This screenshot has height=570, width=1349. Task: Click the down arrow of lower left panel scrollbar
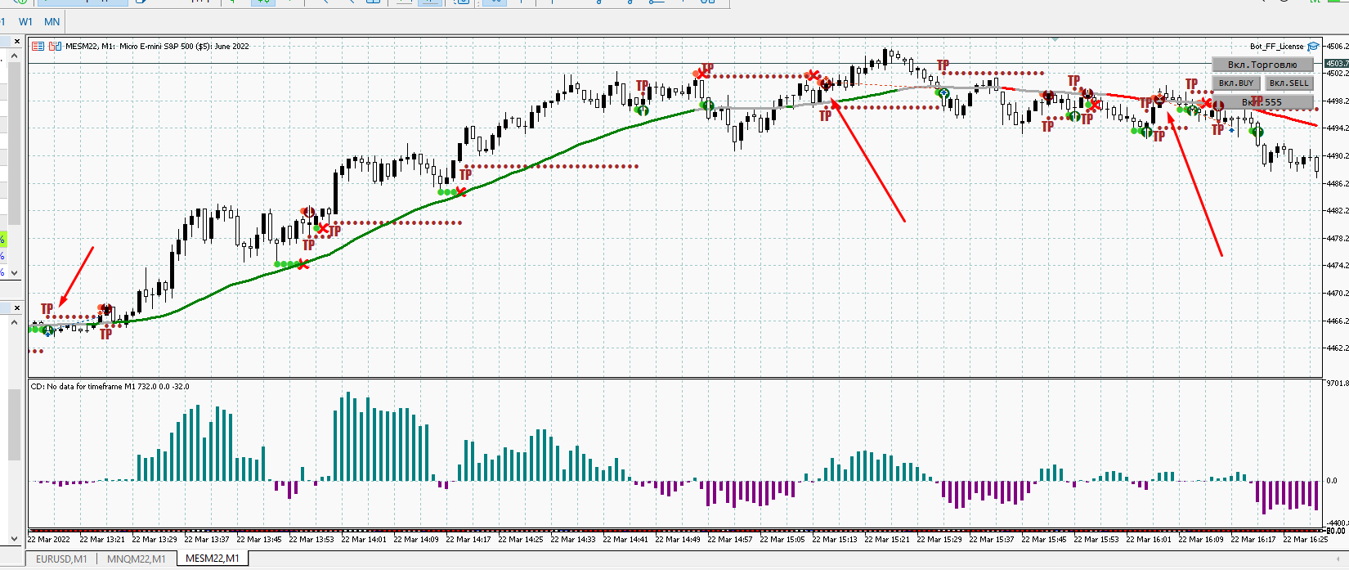(x=14, y=539)
